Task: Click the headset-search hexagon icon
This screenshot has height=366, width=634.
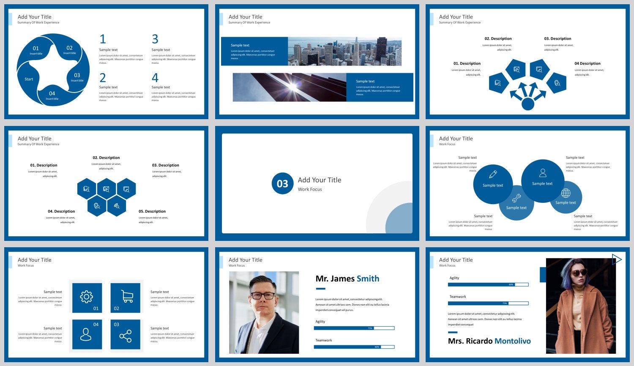Action: [97, 207]
